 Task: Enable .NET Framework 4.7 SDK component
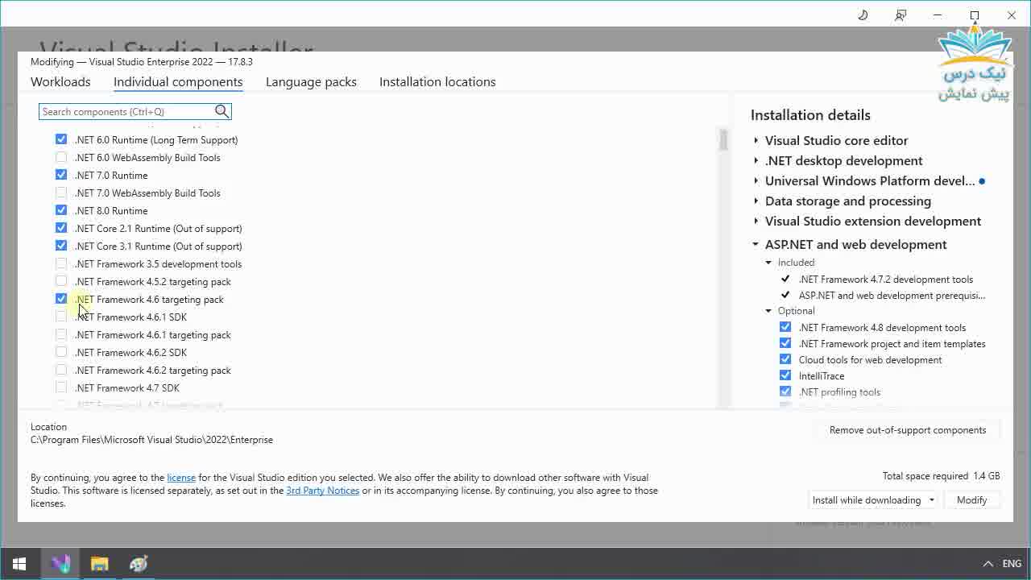pos(61,387)
